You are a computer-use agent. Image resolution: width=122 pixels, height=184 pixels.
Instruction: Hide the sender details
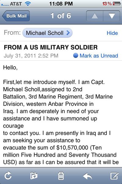112,33
